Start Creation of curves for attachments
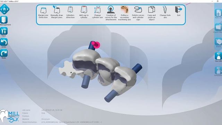The image size is (222, 125). [111, 13]
